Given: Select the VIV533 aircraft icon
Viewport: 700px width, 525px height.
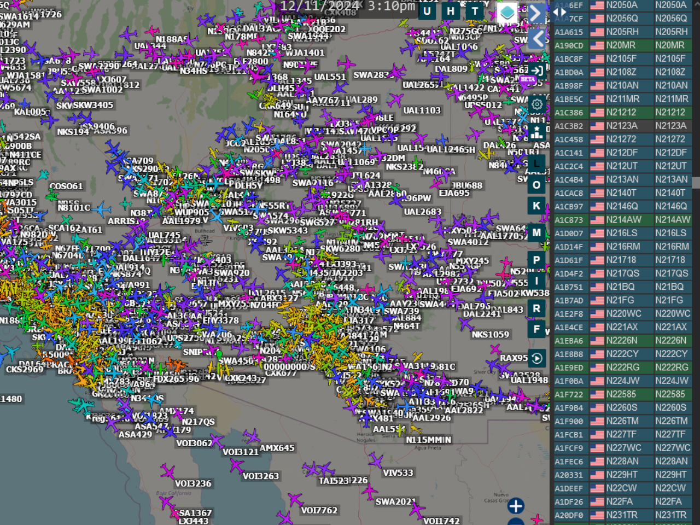Looking at the screenshot, I should point(375,461).
